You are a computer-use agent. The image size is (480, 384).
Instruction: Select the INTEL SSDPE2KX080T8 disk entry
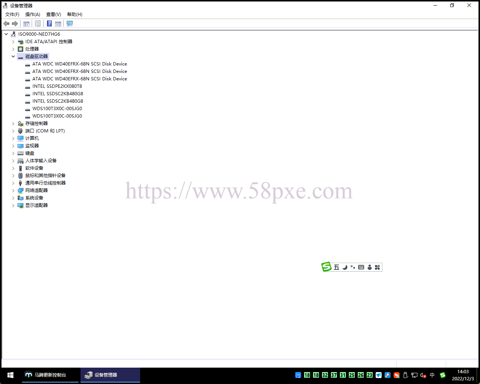[57, 86]
